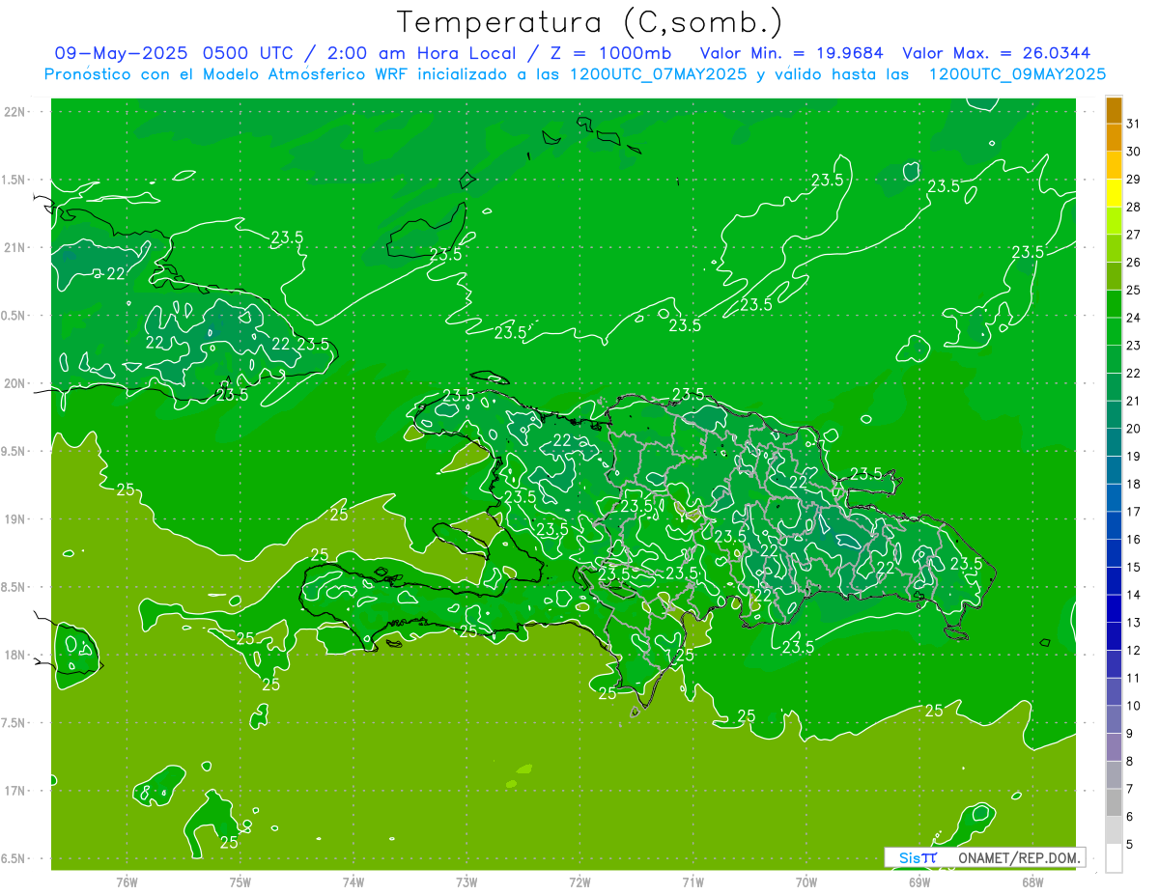Click the '76W' longitude axis label

pos(127,882)
